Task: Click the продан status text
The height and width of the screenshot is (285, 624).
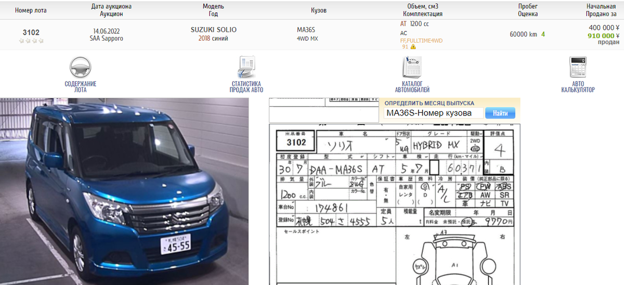Action: pos(608,43)
